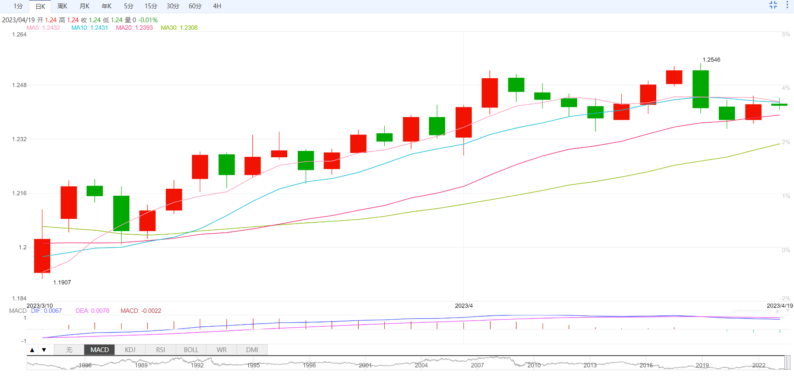Viewport: 794px width, 384px height.
Task: Click 2016 on the overview timeline
Action: coord(646,365)
